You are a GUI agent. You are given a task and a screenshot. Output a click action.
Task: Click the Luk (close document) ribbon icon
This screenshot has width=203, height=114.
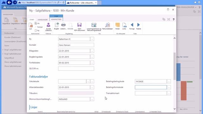tap(30, 26)
